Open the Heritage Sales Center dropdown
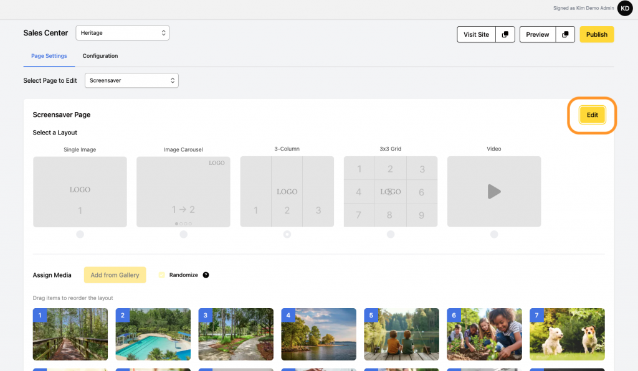Screen dimensions: 638x371 (x=123, y=33)
